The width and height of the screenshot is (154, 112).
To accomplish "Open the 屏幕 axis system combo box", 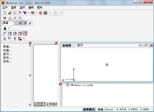I will click(x=10, y=23).
